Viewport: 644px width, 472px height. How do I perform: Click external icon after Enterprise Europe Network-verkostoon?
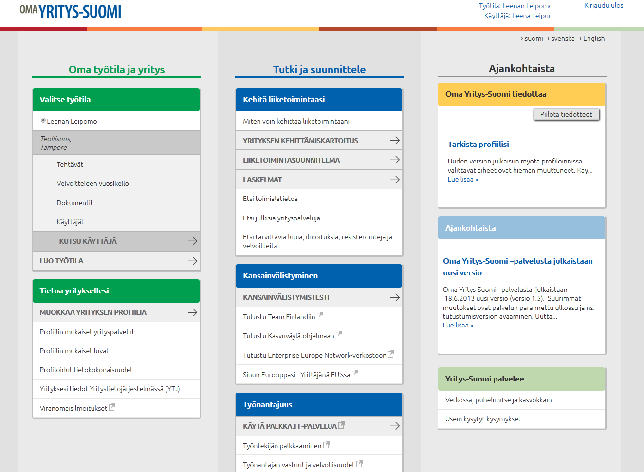click(391, 354)
